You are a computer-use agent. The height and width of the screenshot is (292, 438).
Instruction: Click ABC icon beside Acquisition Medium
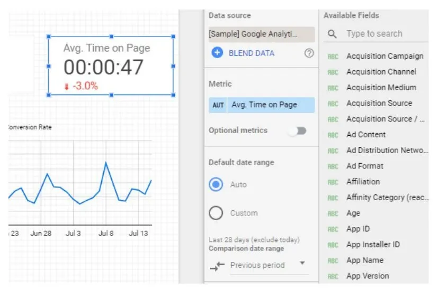(x=333, y=88)
